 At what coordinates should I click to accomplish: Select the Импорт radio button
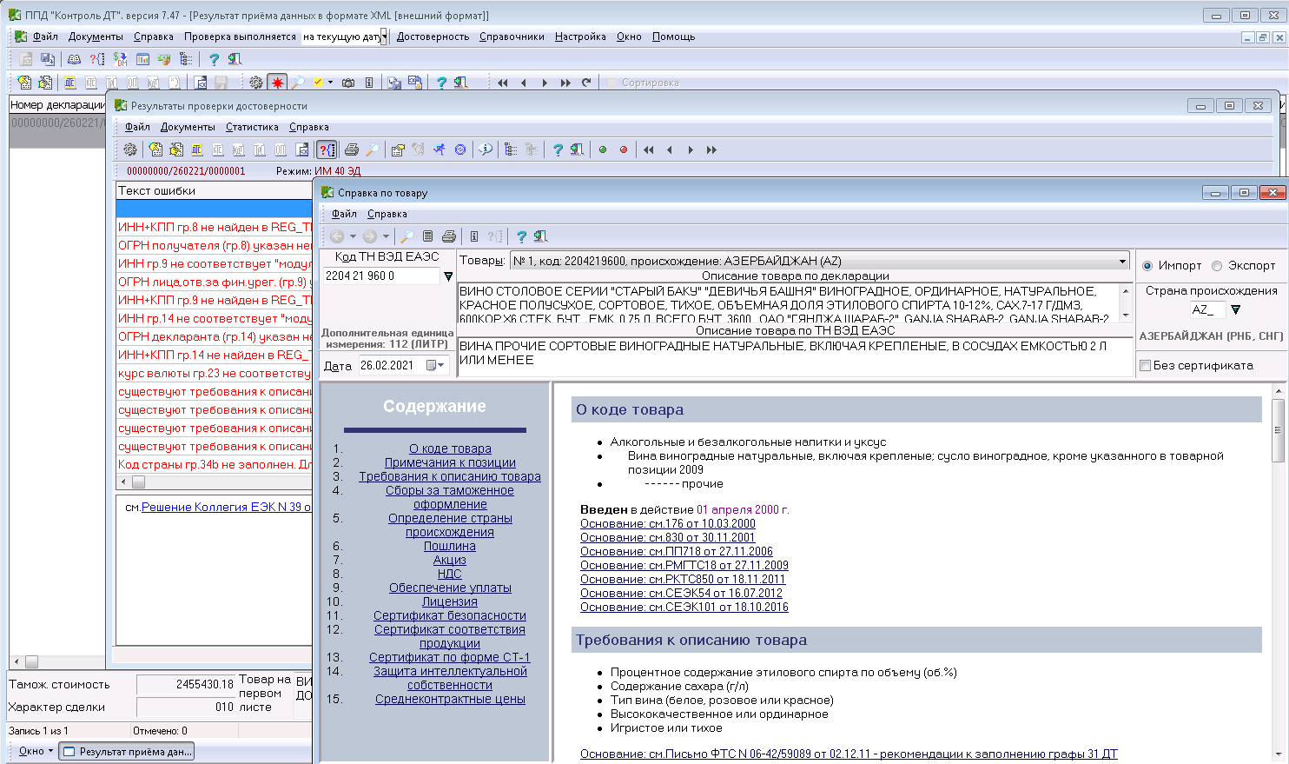point(1147,266)
